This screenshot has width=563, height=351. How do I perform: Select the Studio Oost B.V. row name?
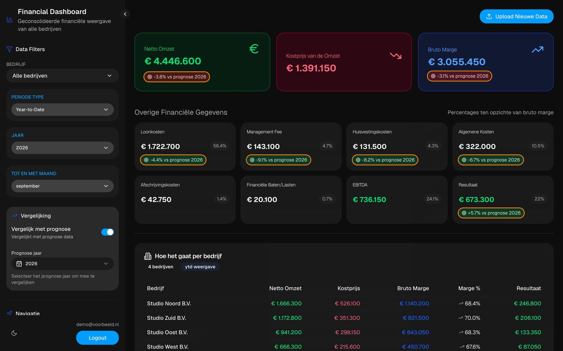pos(167,333)
